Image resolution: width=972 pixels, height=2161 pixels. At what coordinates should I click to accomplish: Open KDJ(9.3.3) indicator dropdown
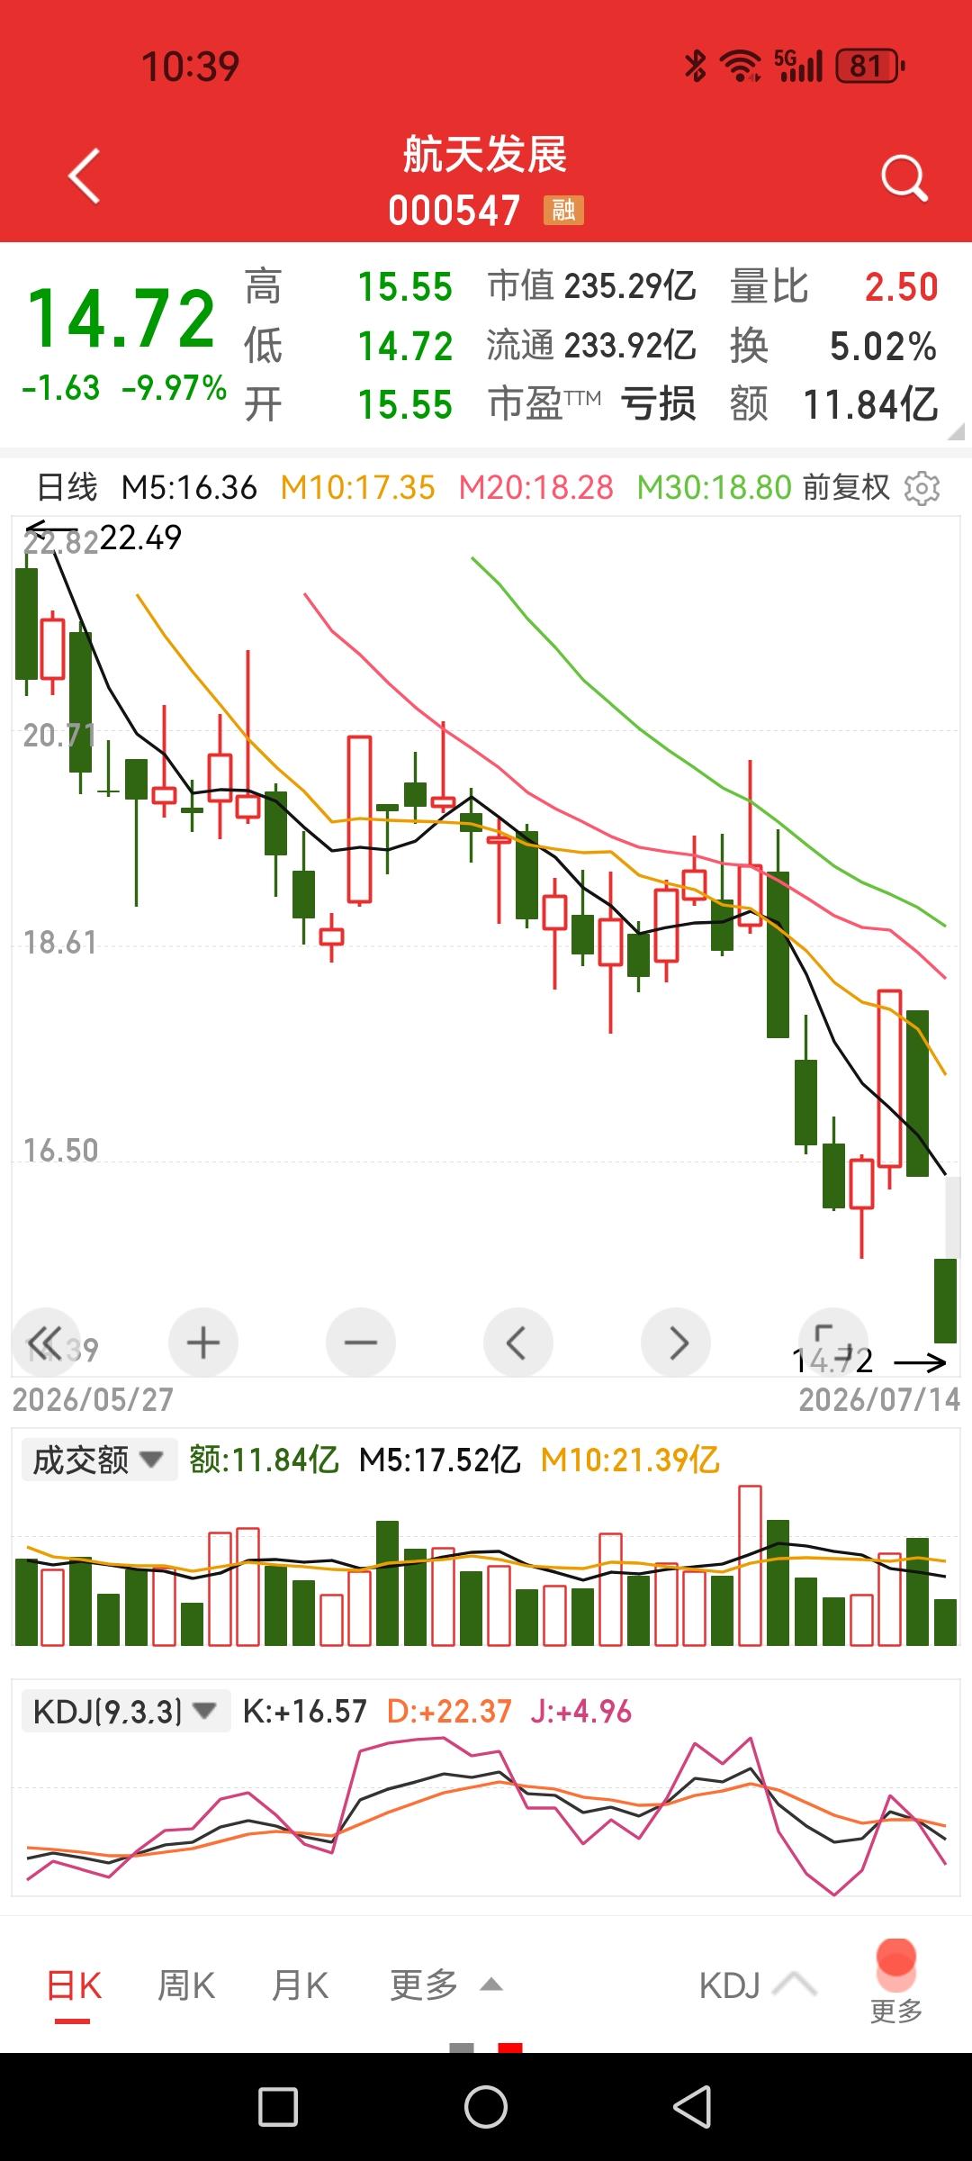[126, 1712]
